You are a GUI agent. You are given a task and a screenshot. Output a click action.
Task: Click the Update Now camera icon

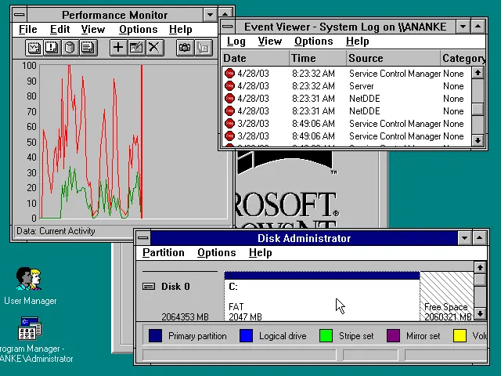tap(184, 48)
